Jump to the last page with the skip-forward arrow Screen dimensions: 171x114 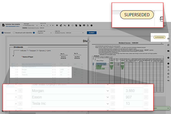click(x=53, y=25)
